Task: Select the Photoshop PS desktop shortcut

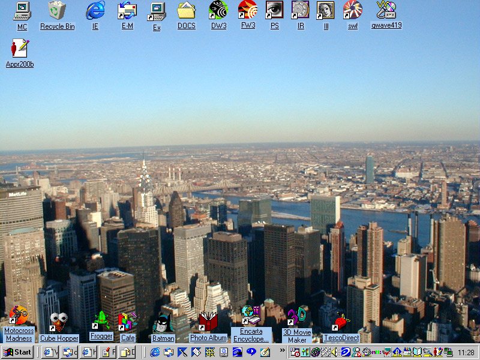Action: [274, 11]
